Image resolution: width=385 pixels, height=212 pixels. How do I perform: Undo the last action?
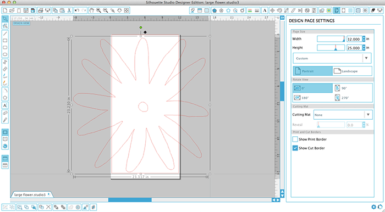(x=77, y=10)
